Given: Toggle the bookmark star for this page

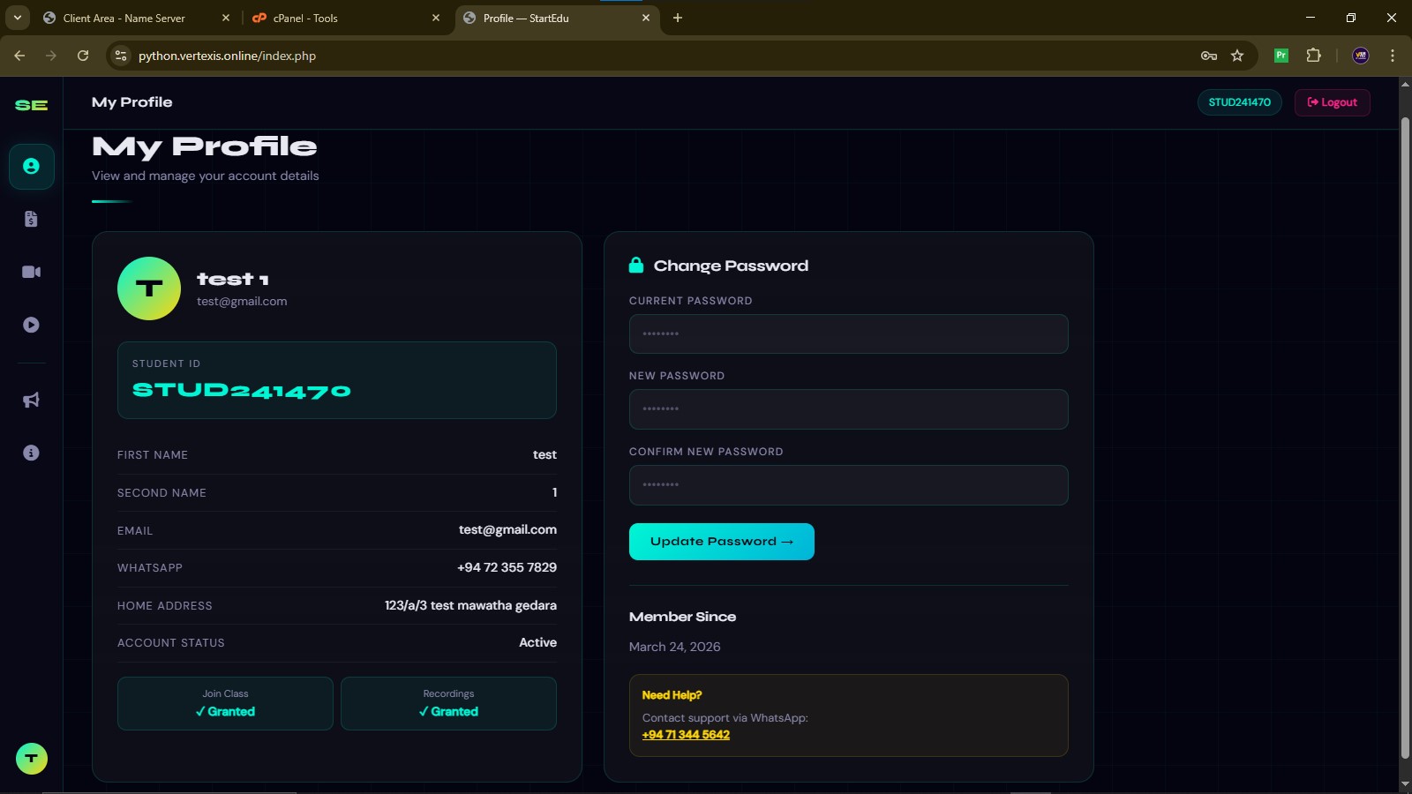Looking at the screenshot, I should click(x=1239, y=55).
